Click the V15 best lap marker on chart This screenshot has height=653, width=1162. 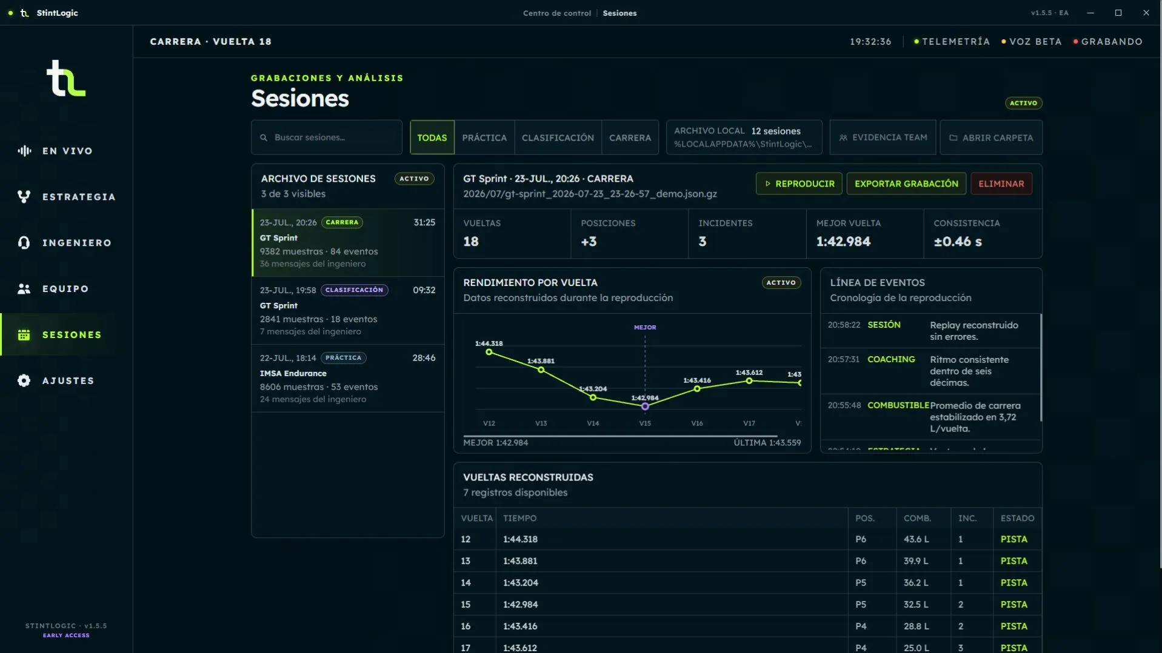645,406
